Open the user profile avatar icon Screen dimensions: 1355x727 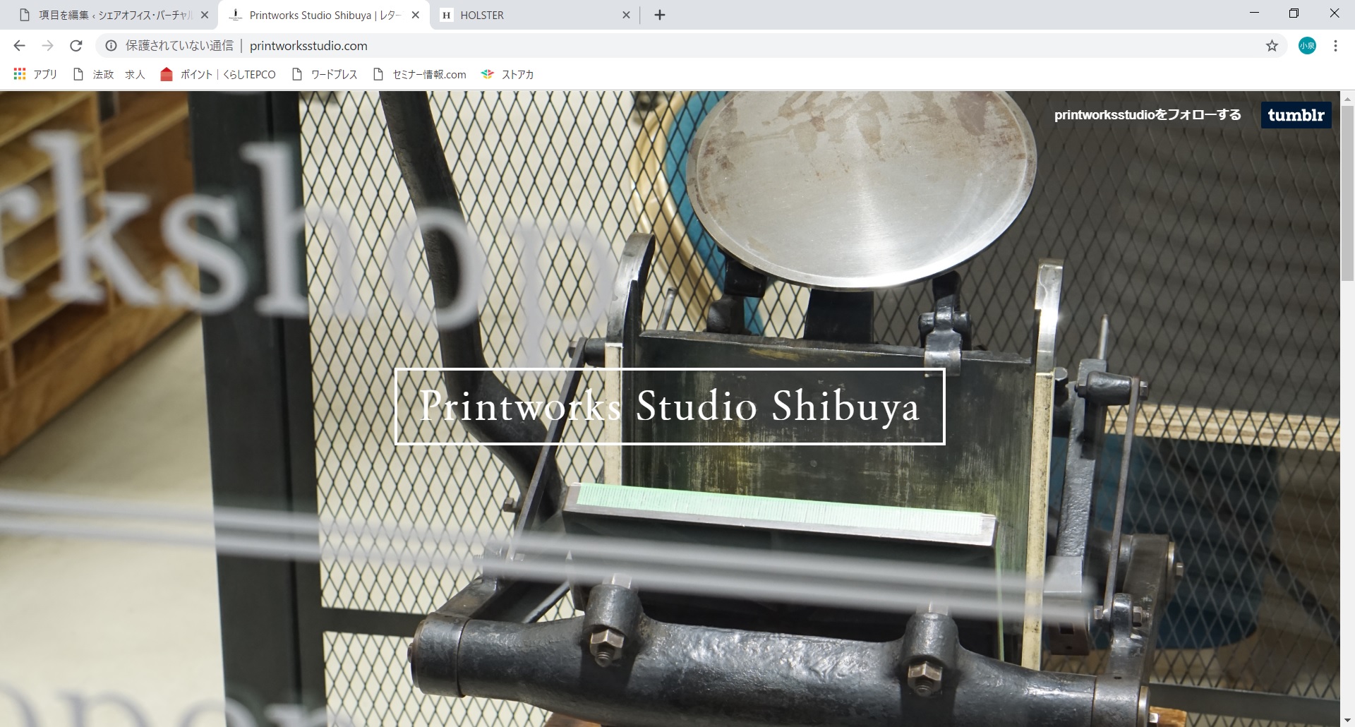pos(1307,46)
